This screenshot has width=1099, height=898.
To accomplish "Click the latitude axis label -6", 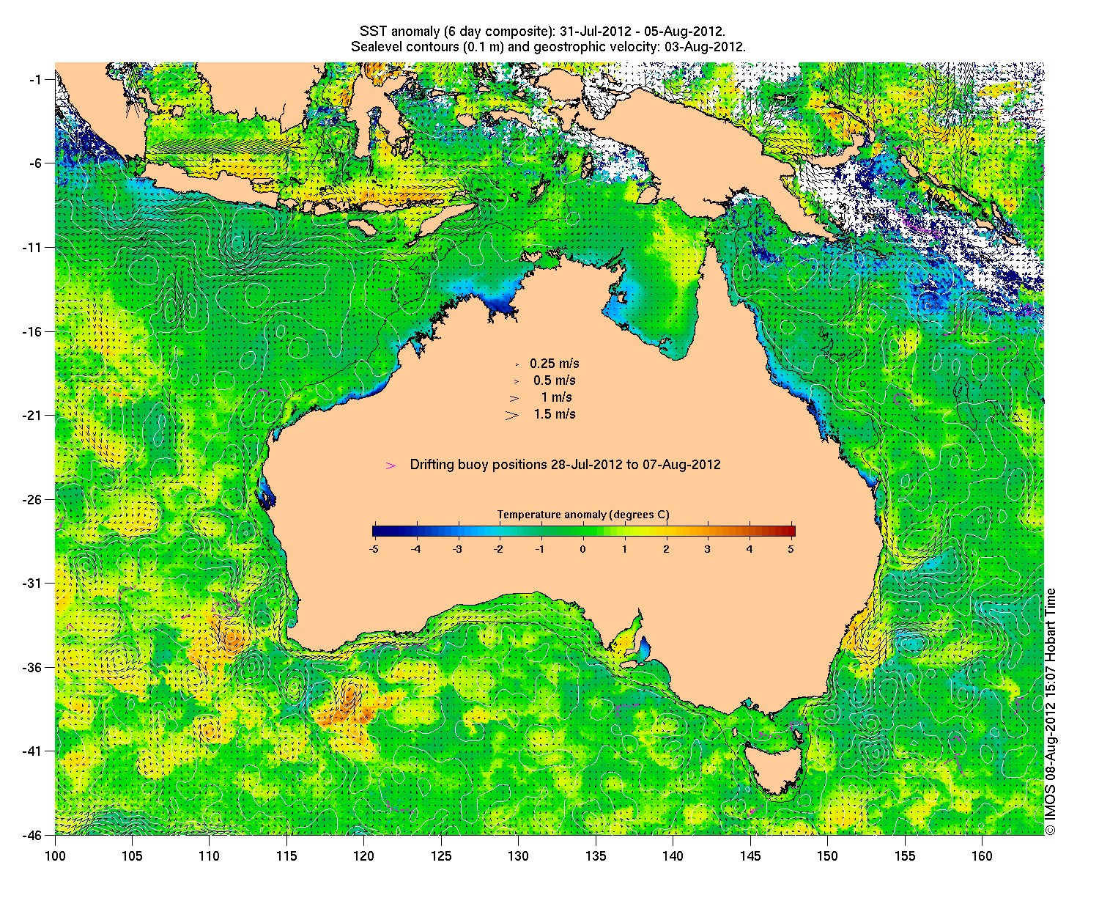I will pyautogui.click(x=37, y=163).
